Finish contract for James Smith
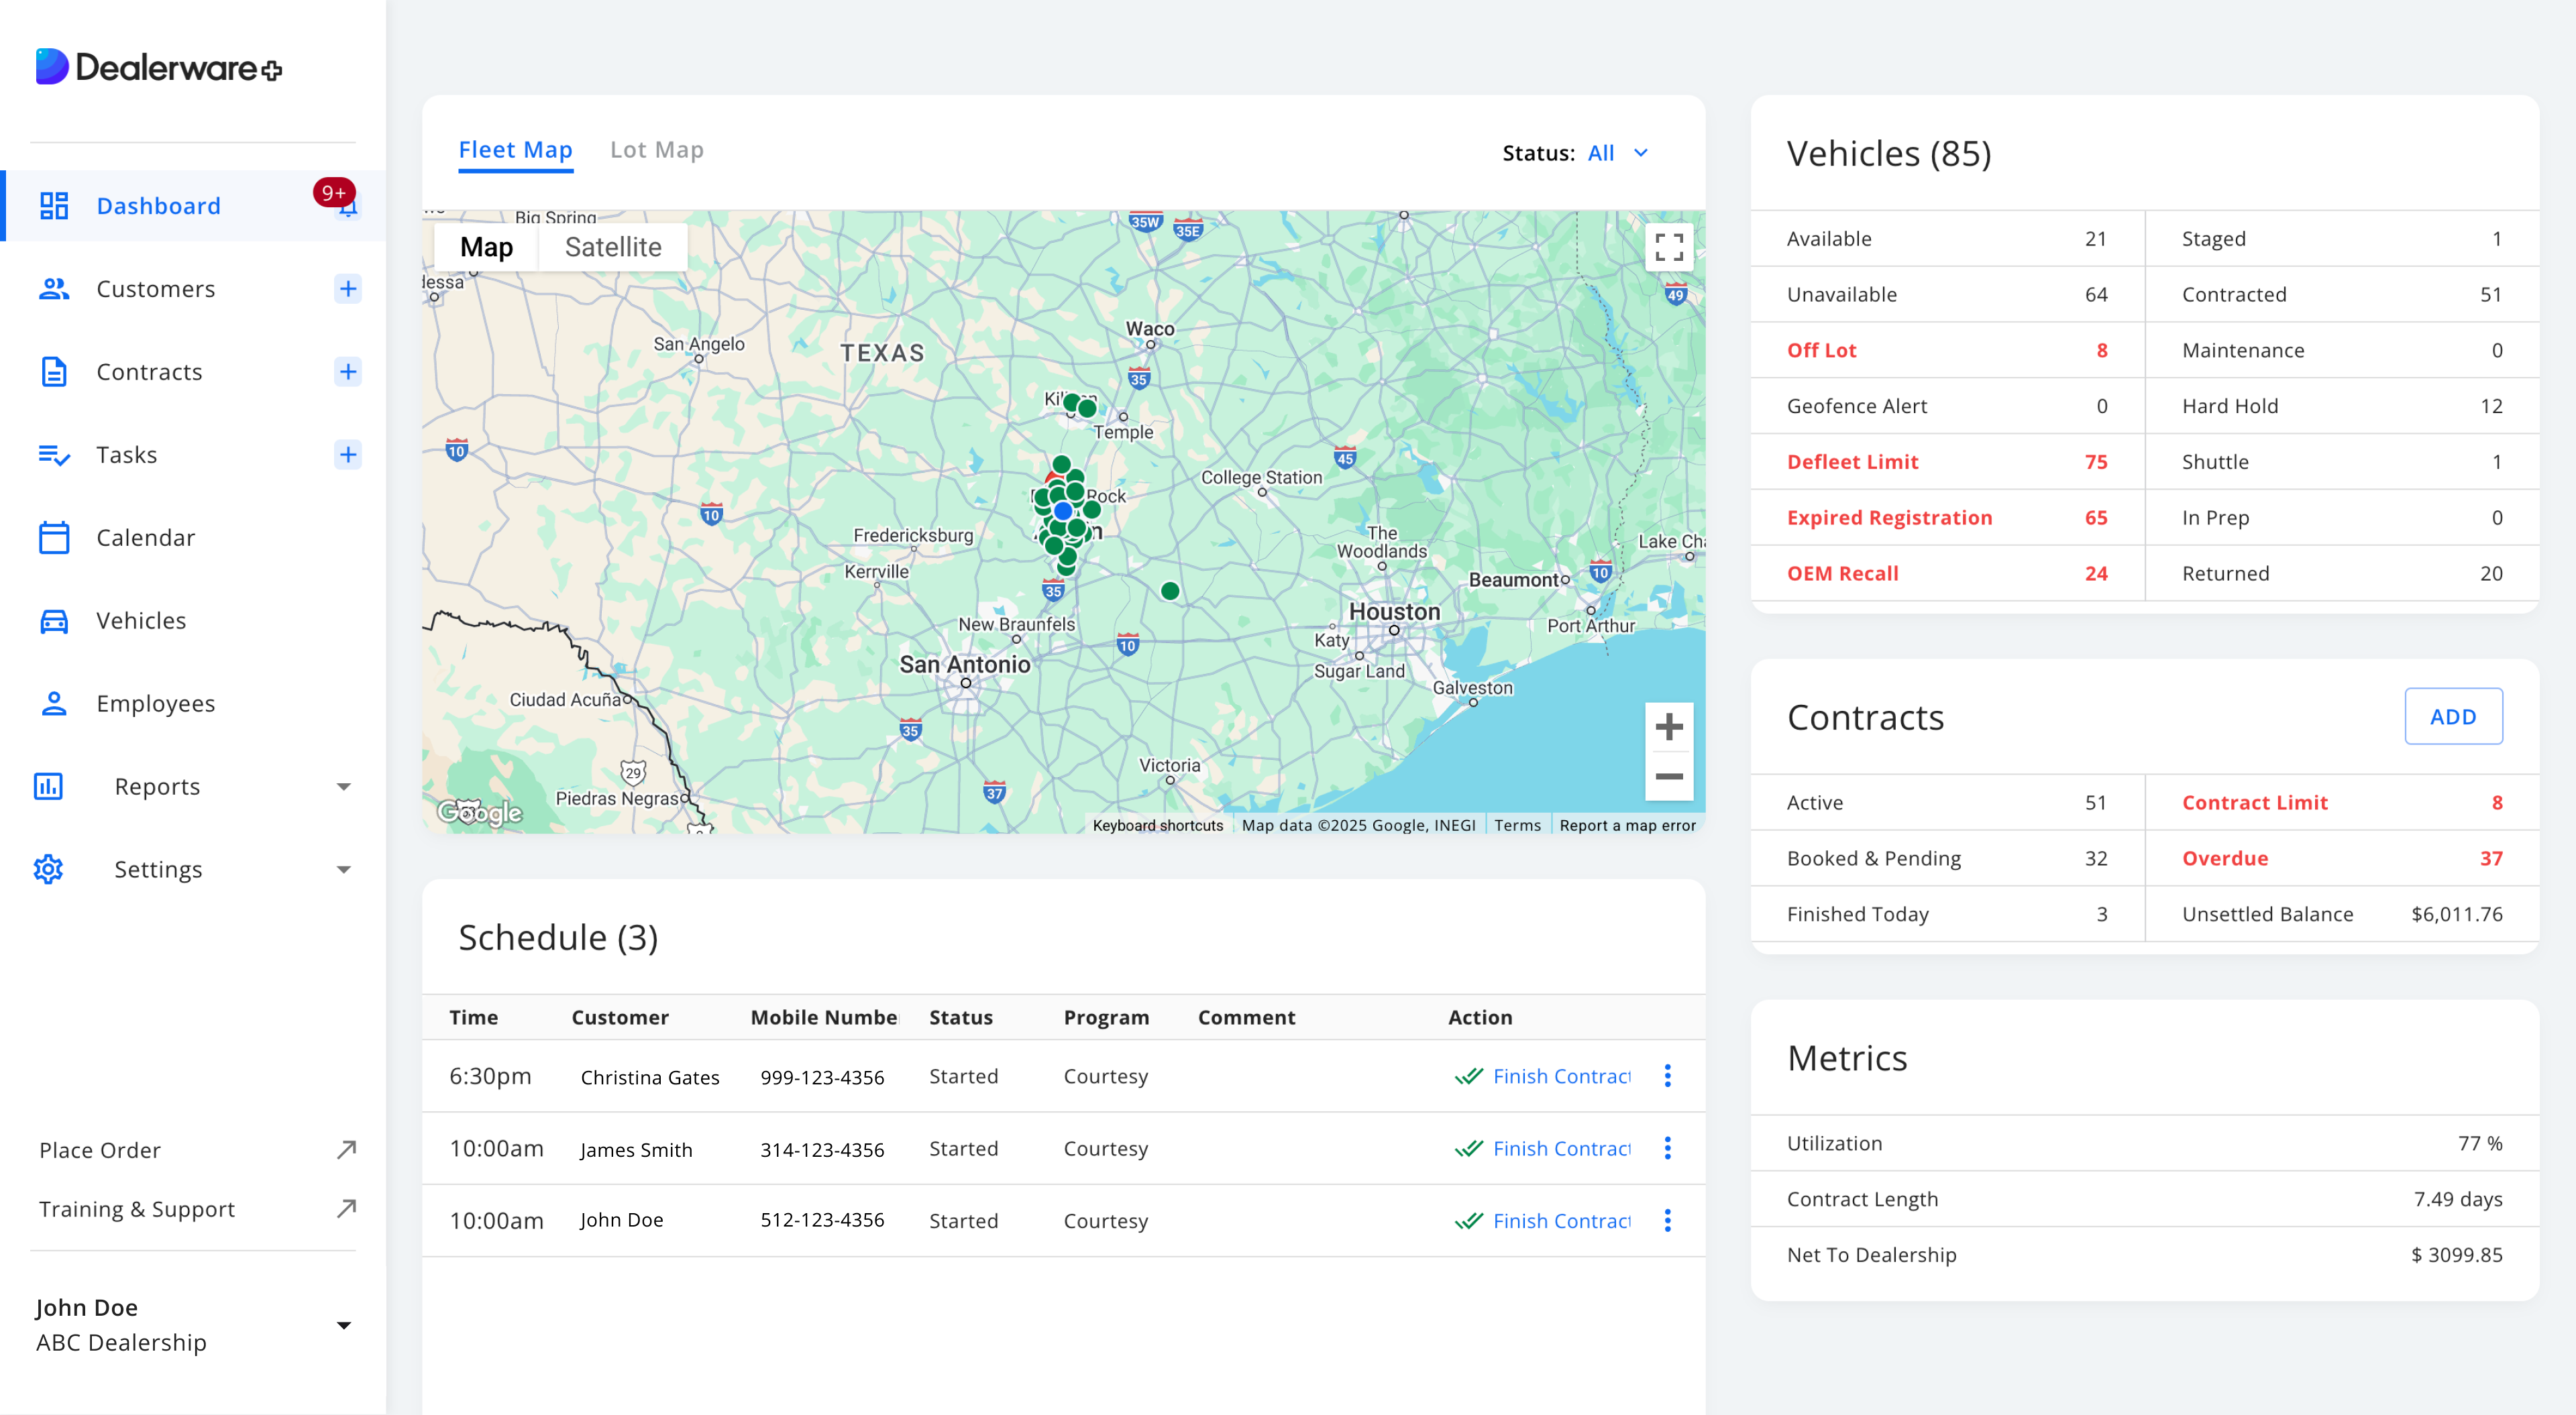The width and height of the screenshot is (2576, 1415). [1542, 1148]
